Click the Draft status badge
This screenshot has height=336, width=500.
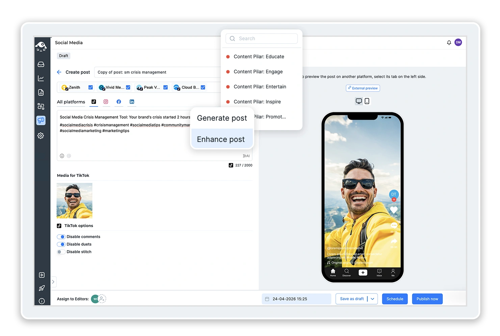point(63,56)
